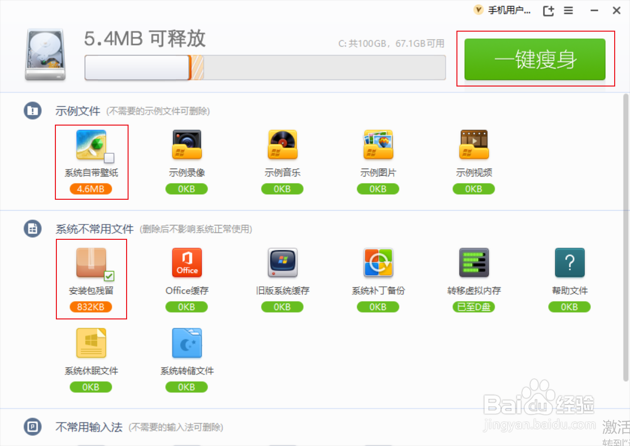Select the 示例图片 sample pictures icon
This screenshot has width=630, height=446.
[378, 144]
